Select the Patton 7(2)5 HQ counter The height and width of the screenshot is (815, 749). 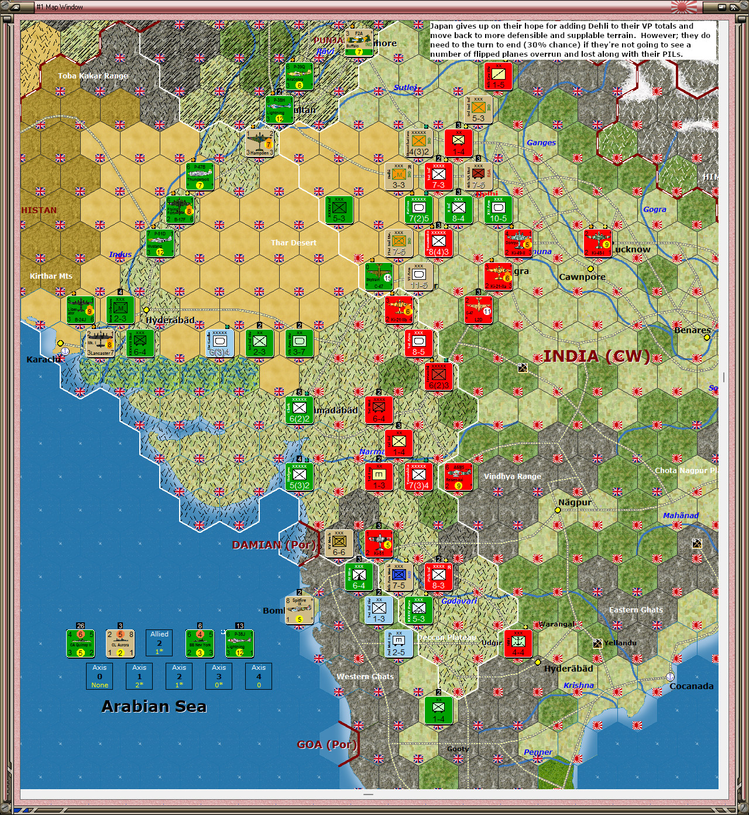tap(419, 210)
